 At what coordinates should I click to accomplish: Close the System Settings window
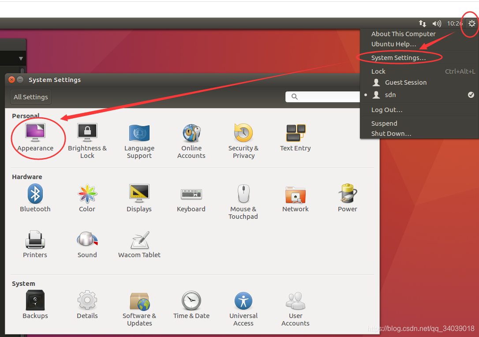[x=11, y=80]
